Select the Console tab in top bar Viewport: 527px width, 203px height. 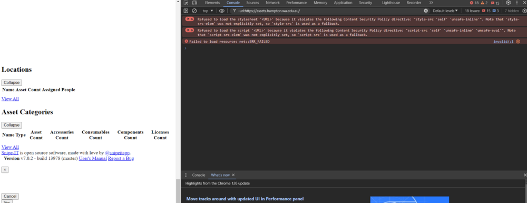(x=233, y=3)
